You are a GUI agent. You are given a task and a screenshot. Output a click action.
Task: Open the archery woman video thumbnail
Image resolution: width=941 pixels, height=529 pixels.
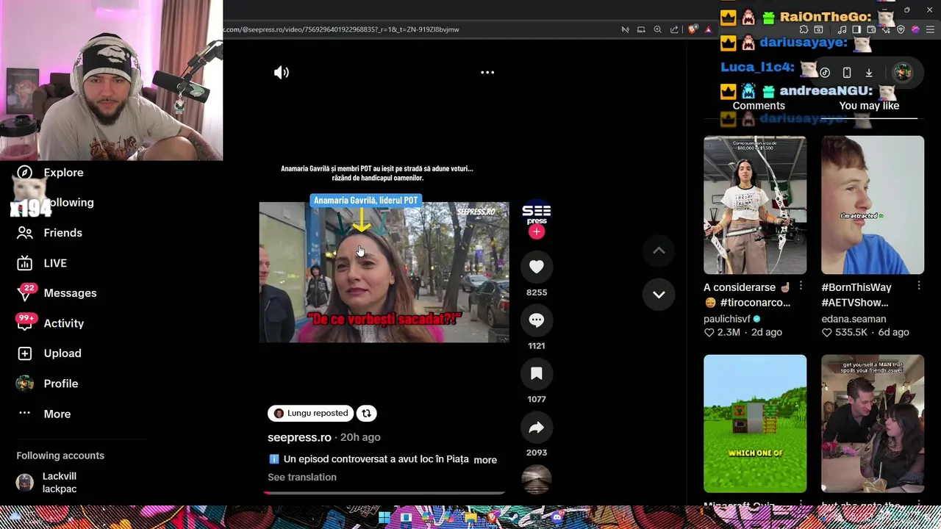tap(755, 204)
